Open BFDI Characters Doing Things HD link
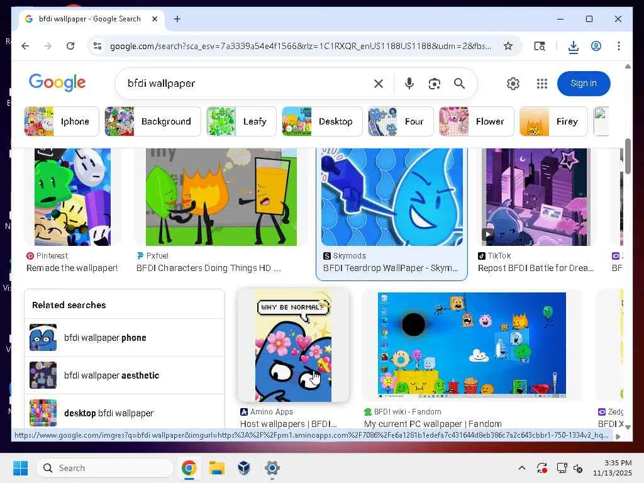644x483 pixels. (209, 268)
